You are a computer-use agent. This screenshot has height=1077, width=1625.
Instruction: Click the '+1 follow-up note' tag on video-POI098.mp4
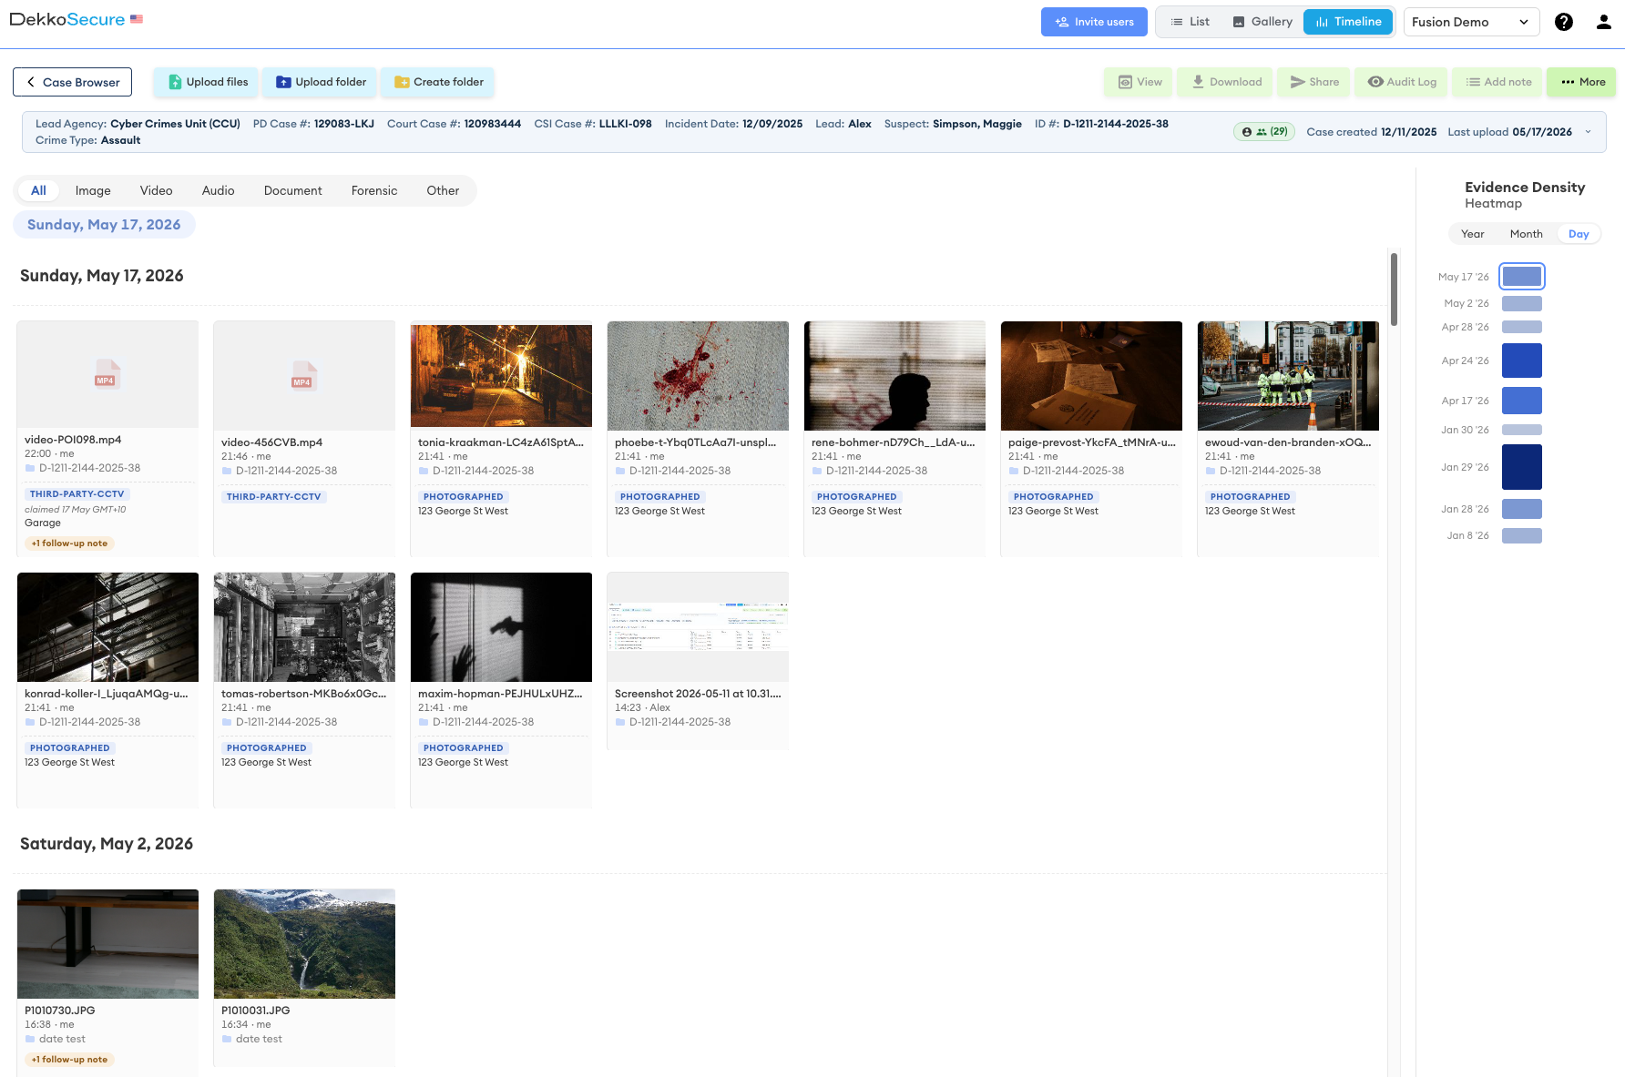pyautogui.click(x=69, y=544)
